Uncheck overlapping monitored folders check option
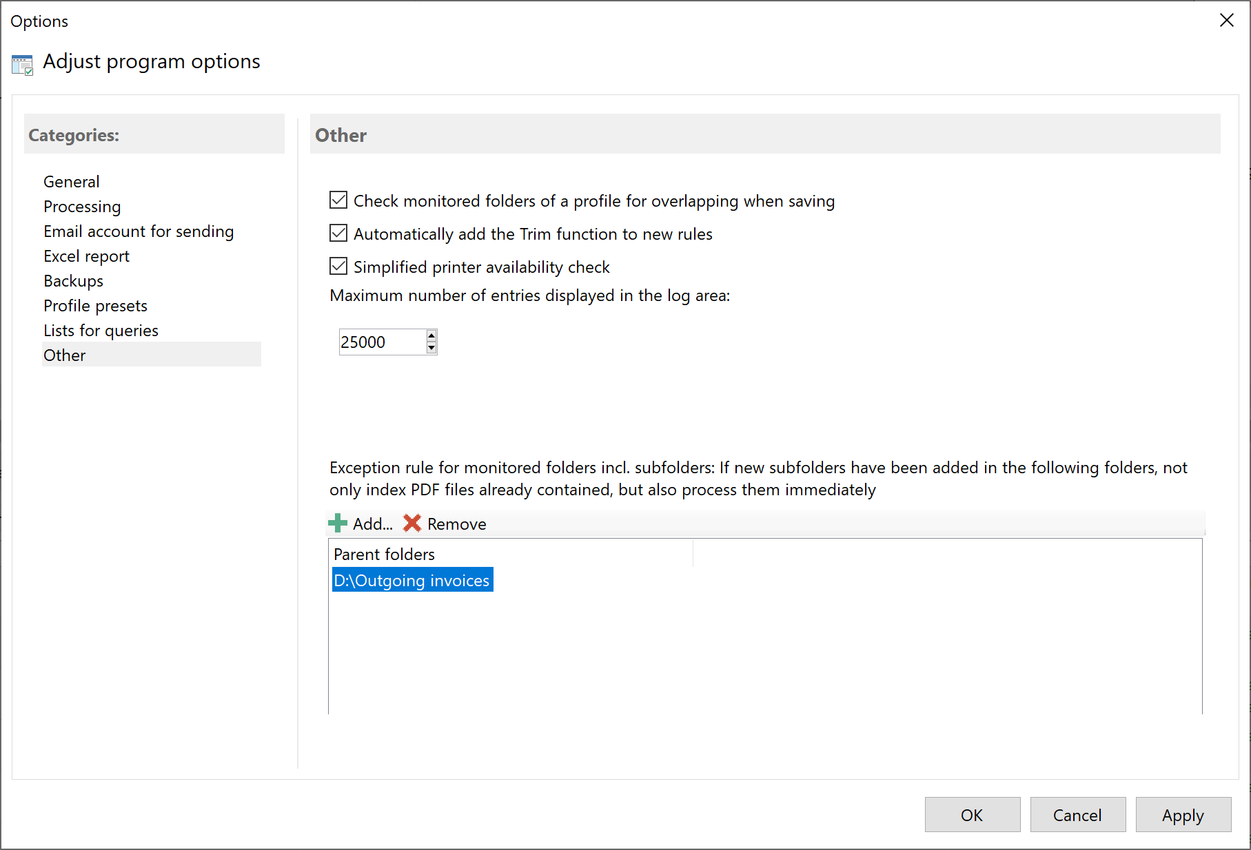 coord(338,200)
